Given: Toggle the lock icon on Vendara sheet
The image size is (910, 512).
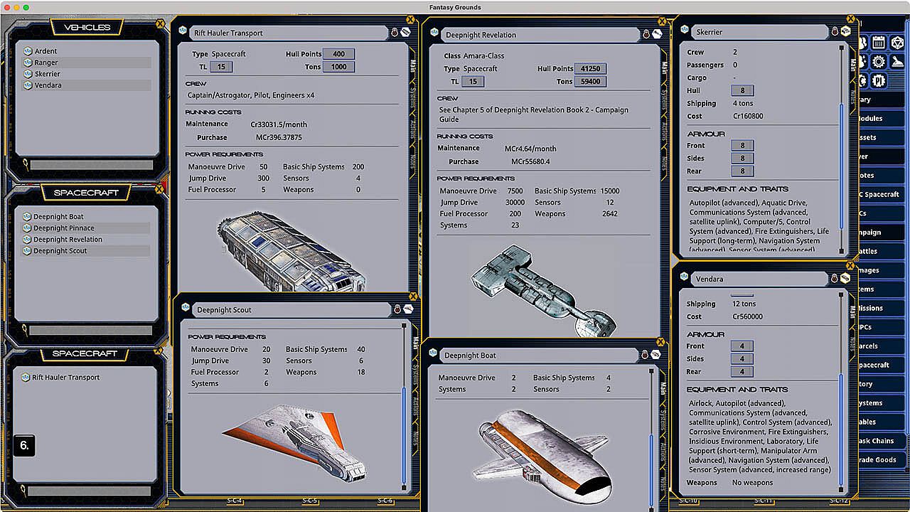Looking at the screenshot, I should 835,279.
